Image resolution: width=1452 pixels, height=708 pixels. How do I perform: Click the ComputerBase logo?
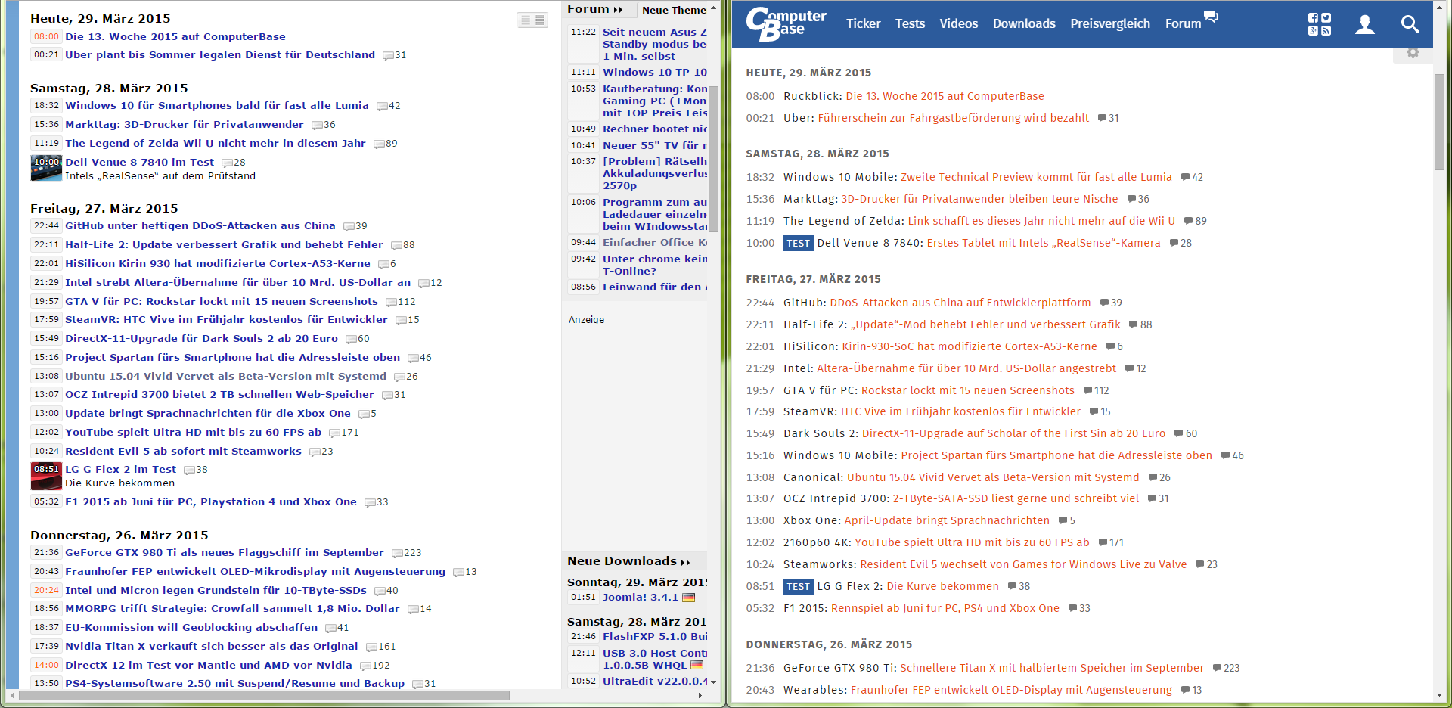pyautogui.click(x=786, y=23)
